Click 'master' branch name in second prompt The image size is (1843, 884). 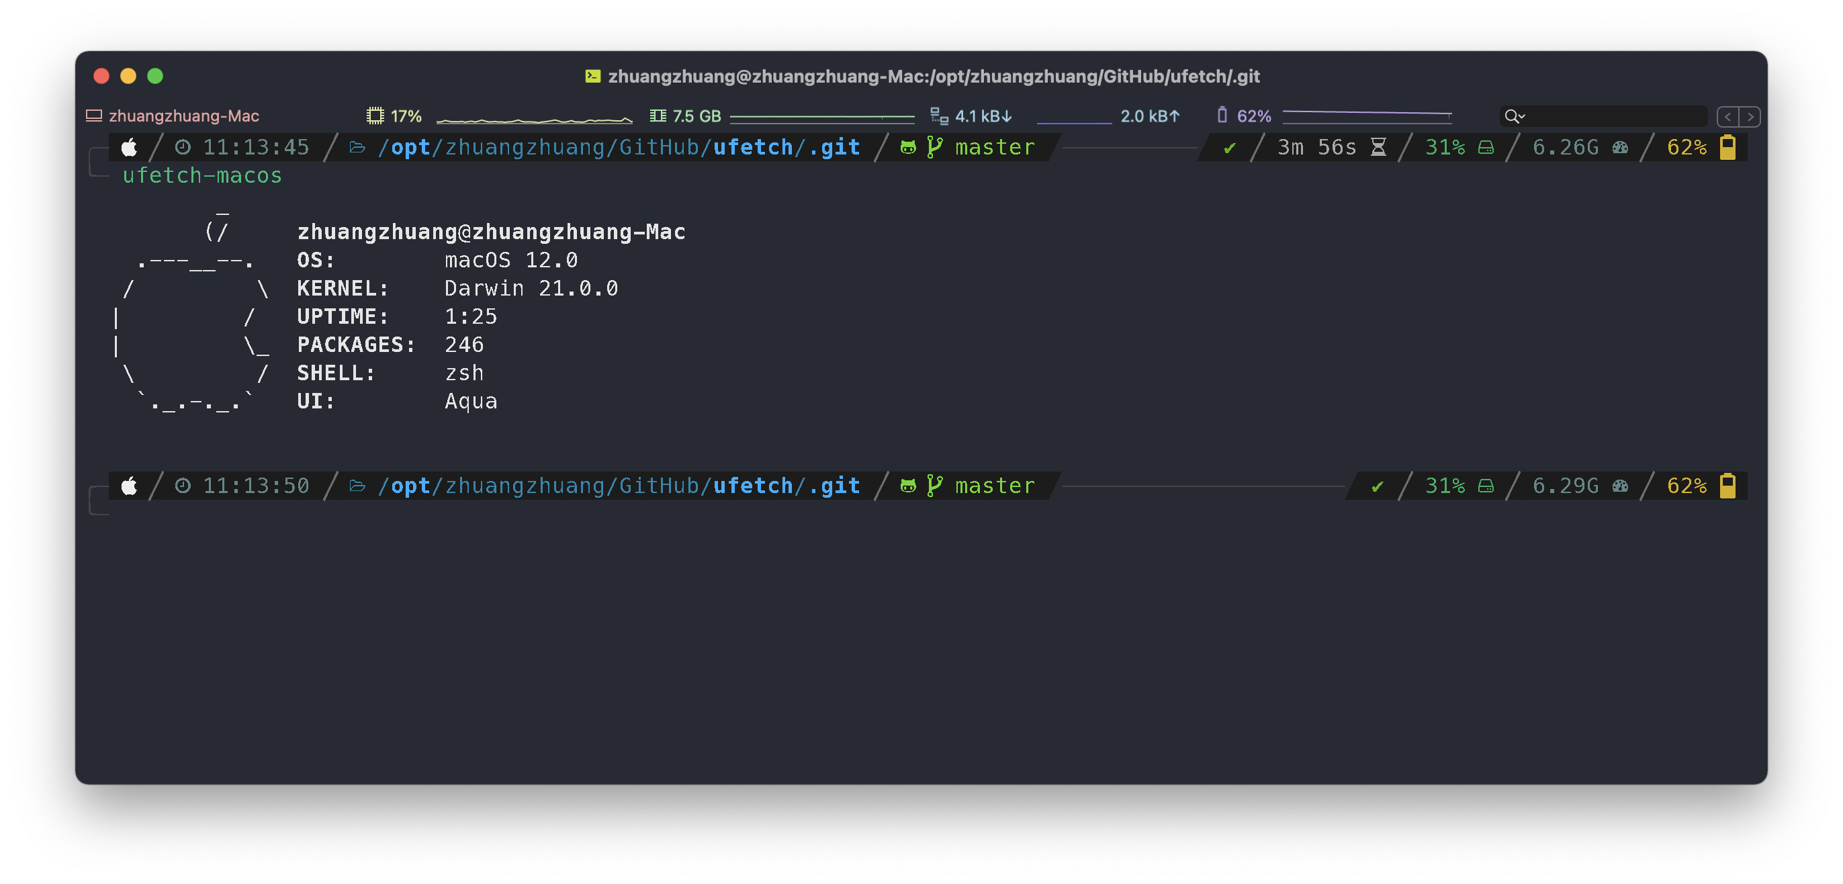(x=995, y=486)
